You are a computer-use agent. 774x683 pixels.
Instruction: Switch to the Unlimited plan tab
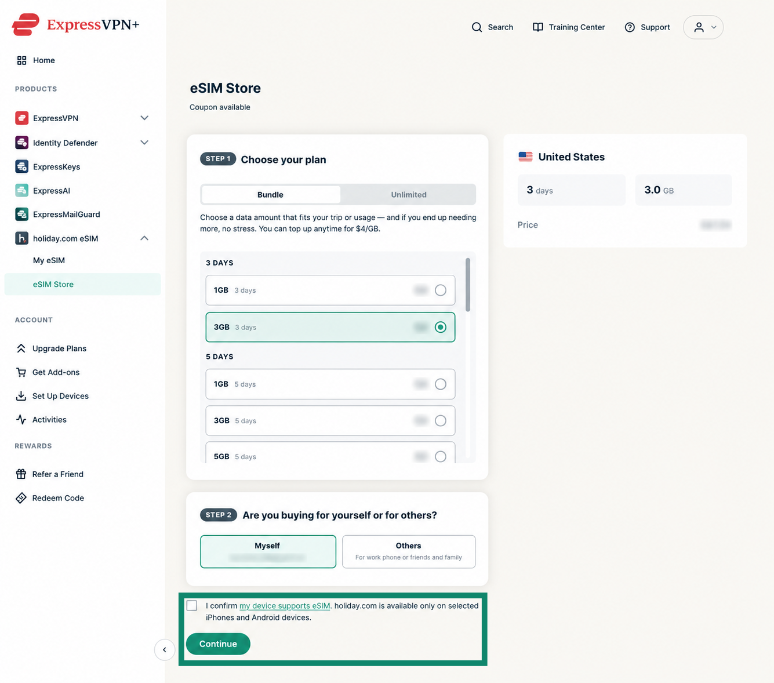point(409,195)
